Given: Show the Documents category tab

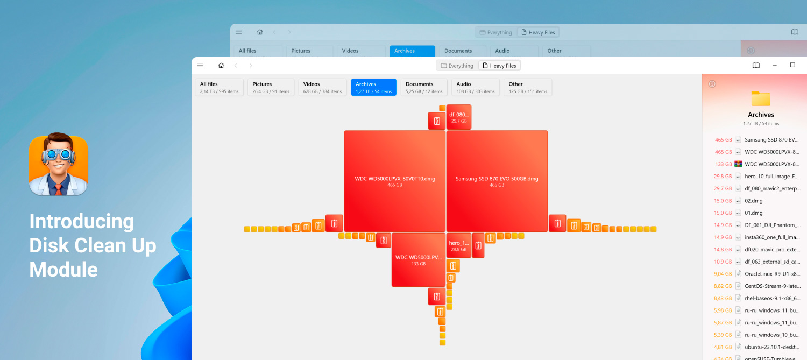Looking at the screenshot, I should coord(423,87).
